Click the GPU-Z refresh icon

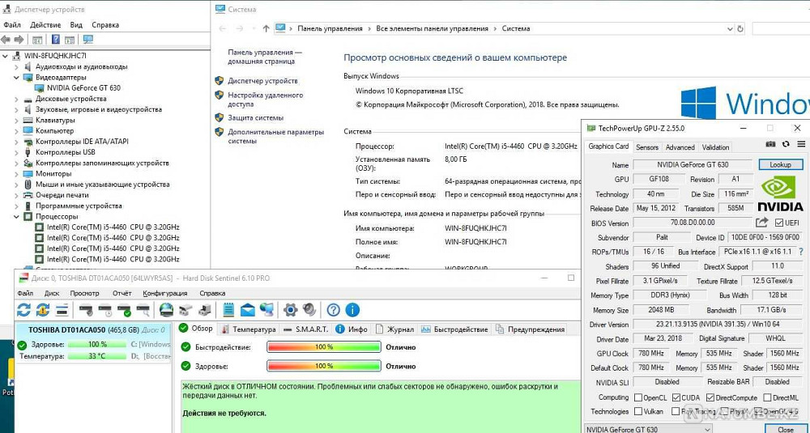[786, 144]
